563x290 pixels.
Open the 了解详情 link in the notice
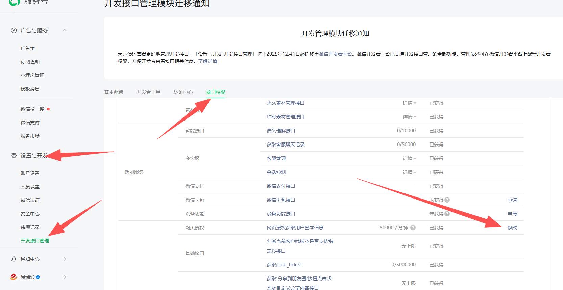207,61
